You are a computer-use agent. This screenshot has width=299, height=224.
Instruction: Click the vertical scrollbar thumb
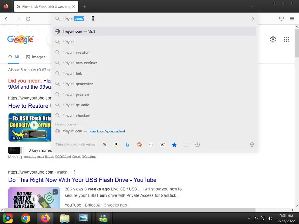coord(297,43)
